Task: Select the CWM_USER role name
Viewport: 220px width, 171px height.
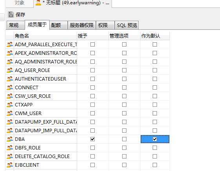Action: pos(28,113)
